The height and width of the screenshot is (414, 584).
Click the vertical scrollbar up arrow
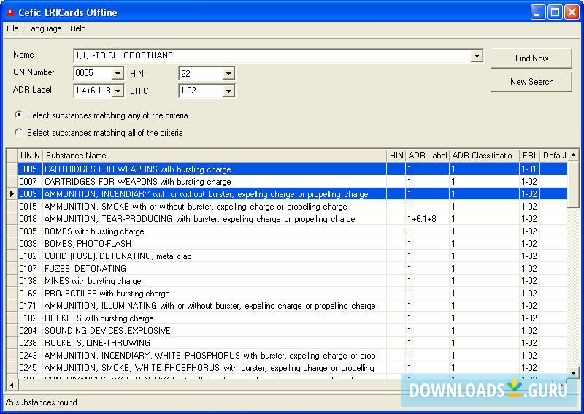point(574,155)
